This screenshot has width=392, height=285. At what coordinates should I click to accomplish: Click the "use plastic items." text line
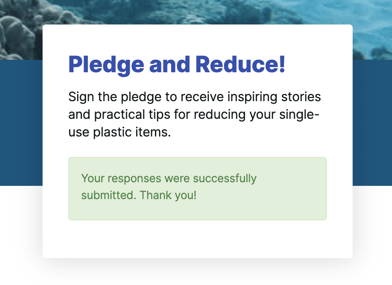(120, 132)
